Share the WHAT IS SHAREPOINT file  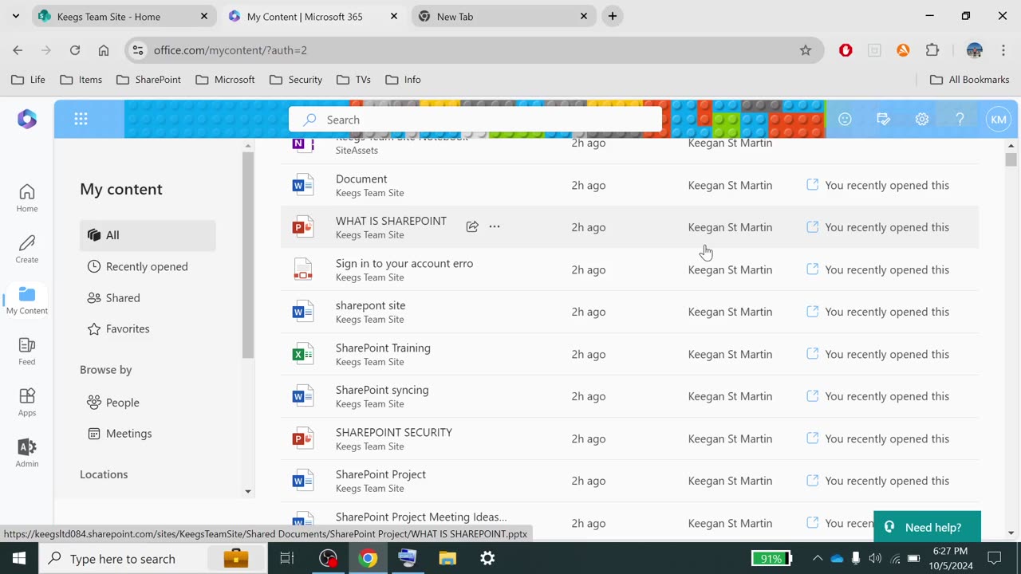(472, 226)
